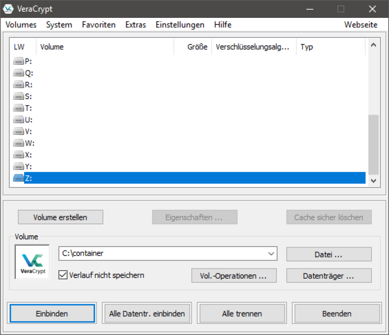389x335 pixels.
Task: Click the 'Datei ...' button
Action: tap(329, 254)
